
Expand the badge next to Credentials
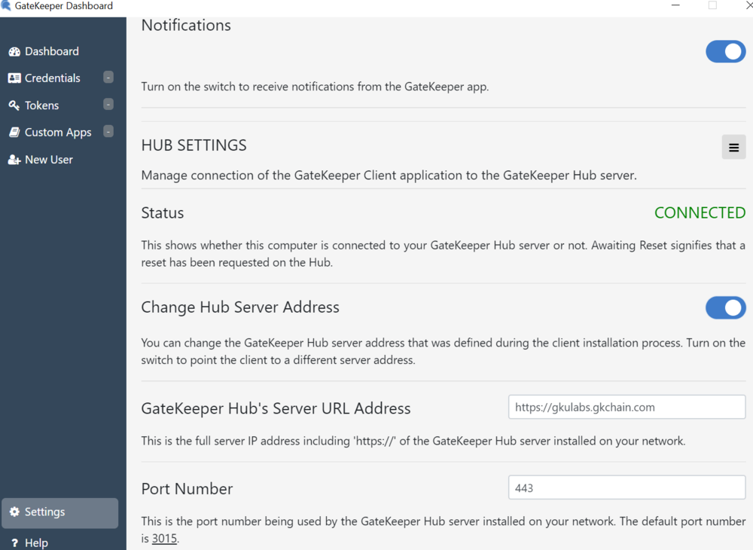pyautogui.click(x=108, y=78)
